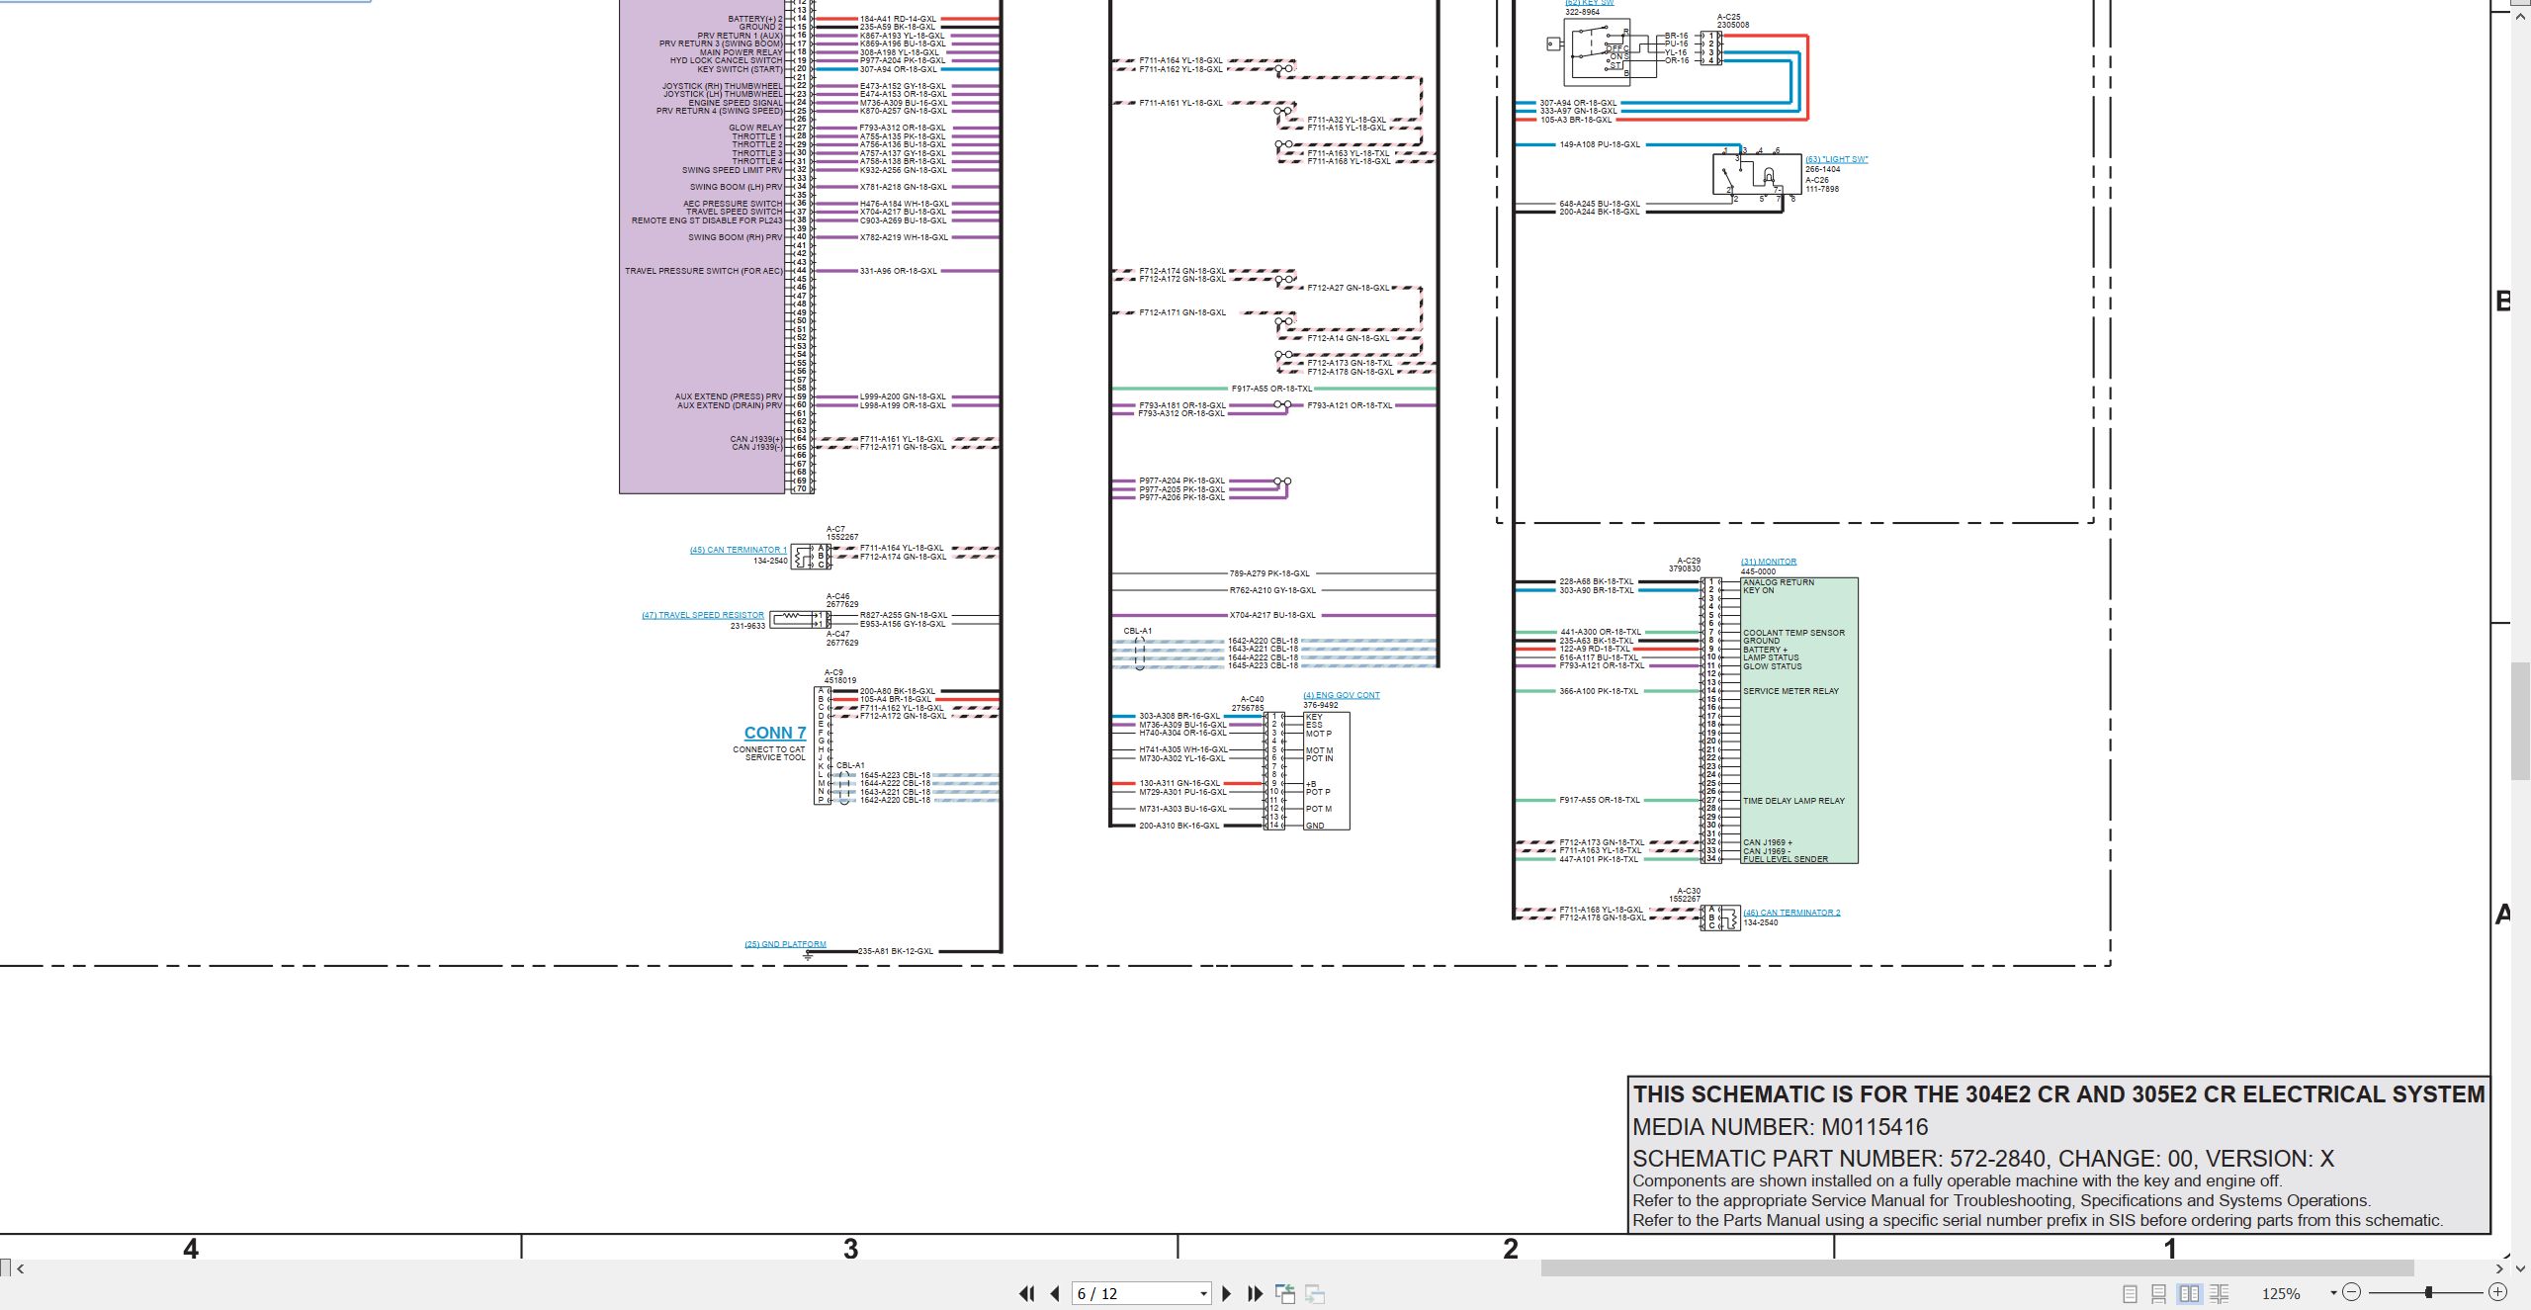Switch to continuous facing view
2531x1310 pixels.
coord(2220,1293)
